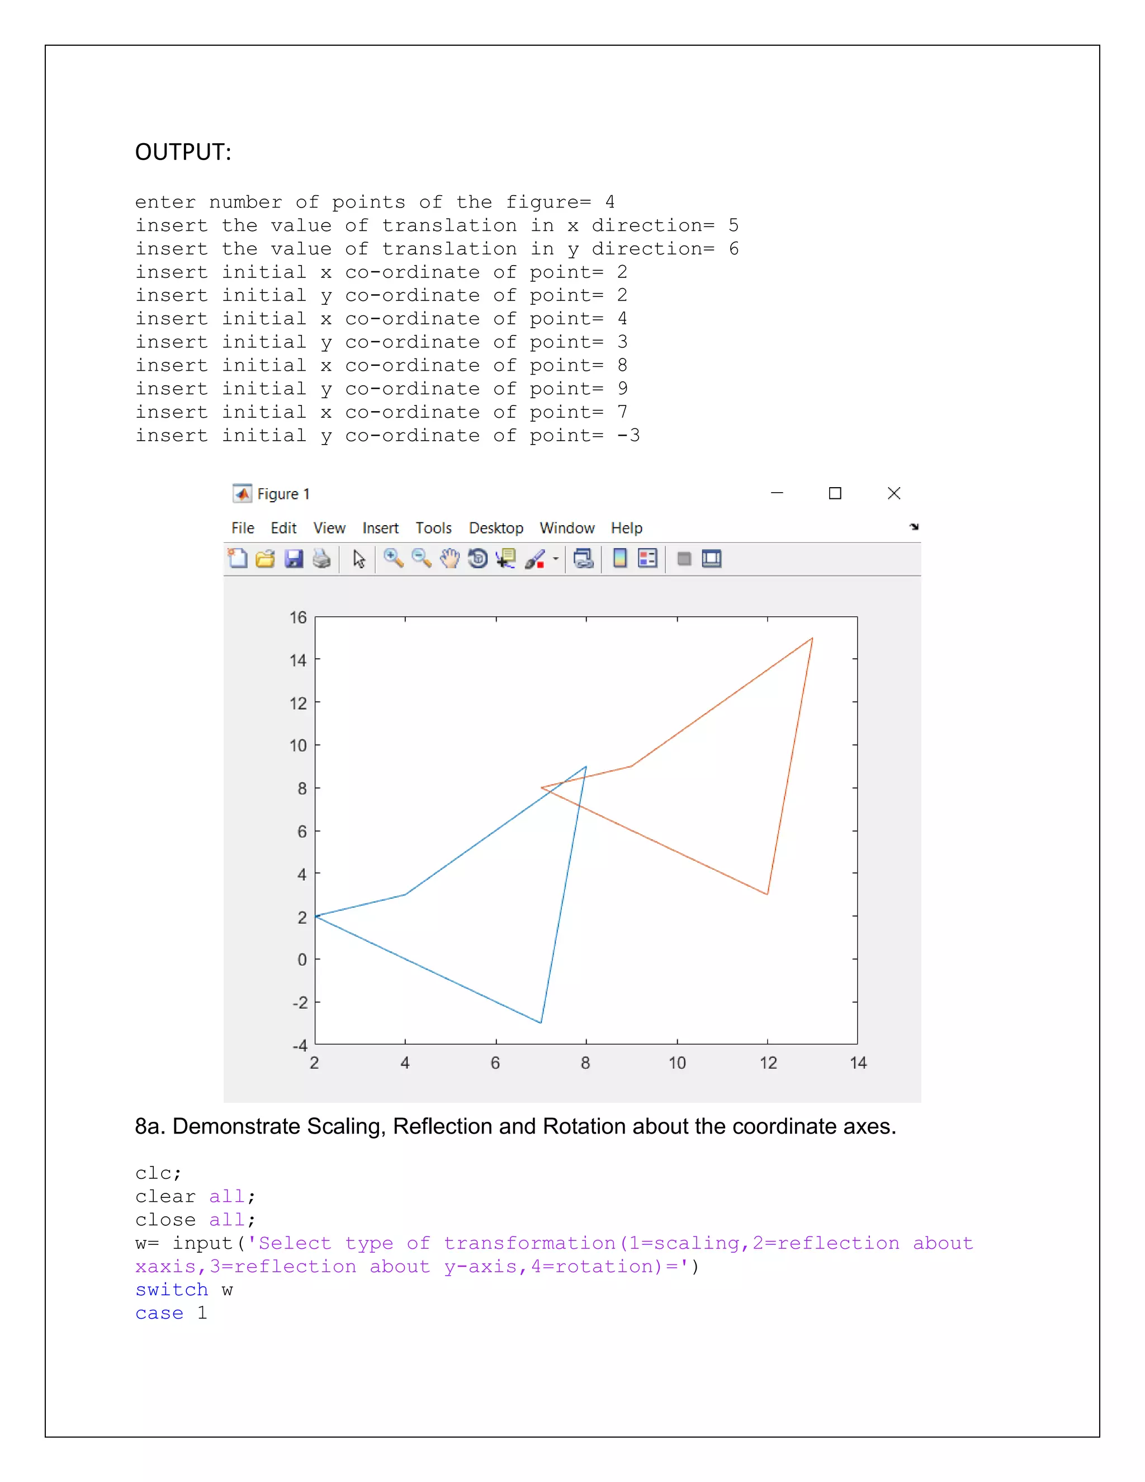Click the Link Plot toolbar icon
The image size is (1145, 1482).
click(583, 559)
